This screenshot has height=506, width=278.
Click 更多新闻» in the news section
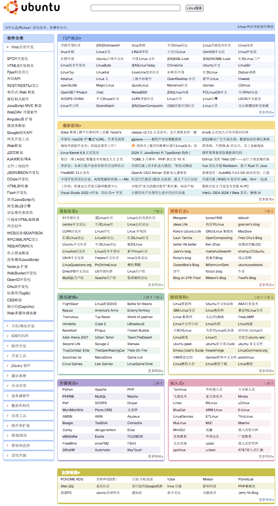(266, 199)
